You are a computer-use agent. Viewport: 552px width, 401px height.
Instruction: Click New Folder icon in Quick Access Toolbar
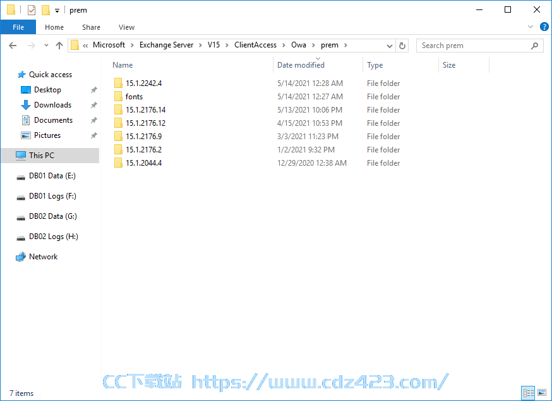click(45, 10)
